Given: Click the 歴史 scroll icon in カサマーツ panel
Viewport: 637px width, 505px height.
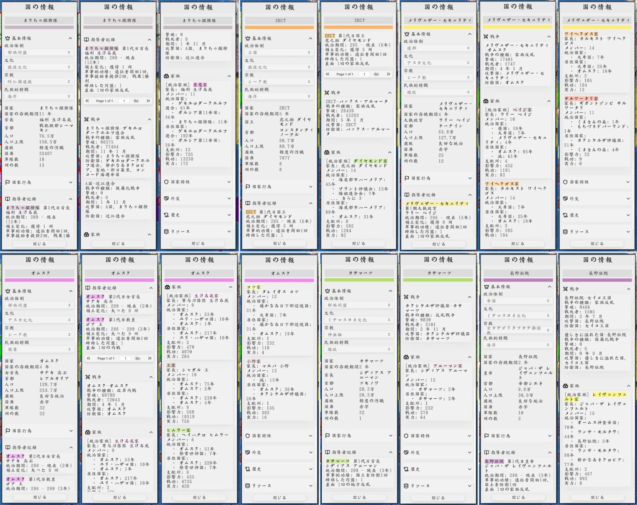Looking at the screenshot, I should (x=406, y=469).
